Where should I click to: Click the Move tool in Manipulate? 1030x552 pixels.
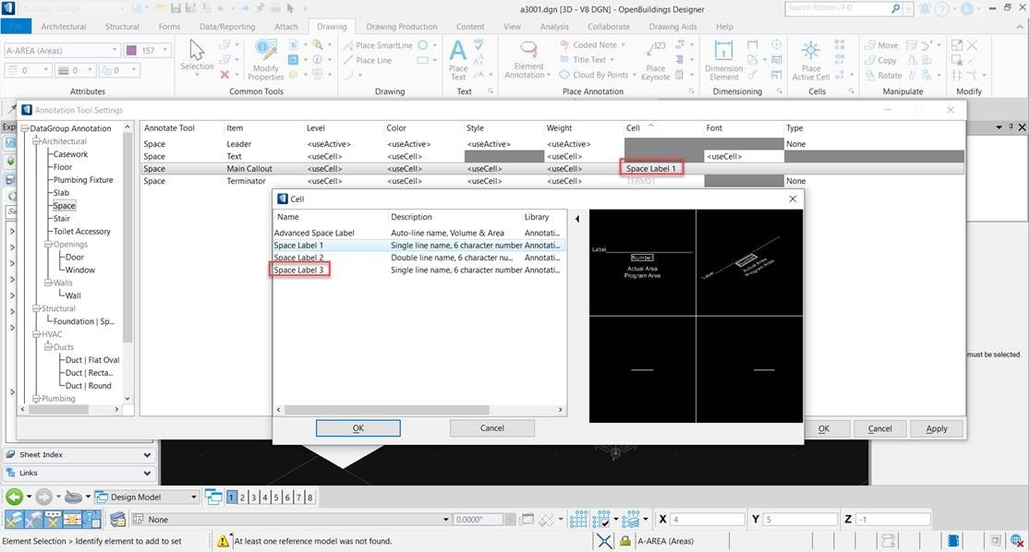(x=881, y=45)
